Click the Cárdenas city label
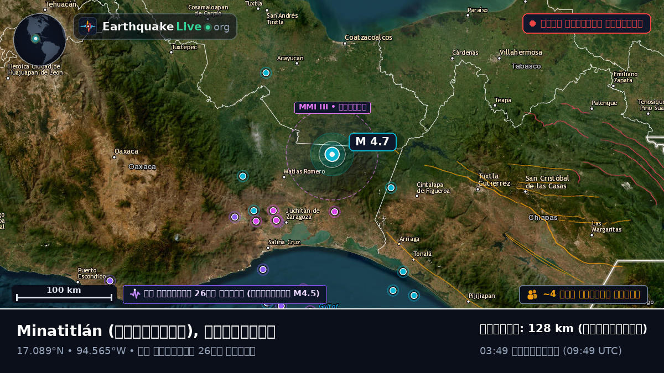The width and height of the screenshot is (664, 373). pyautogui.click(x=465, y=52)
